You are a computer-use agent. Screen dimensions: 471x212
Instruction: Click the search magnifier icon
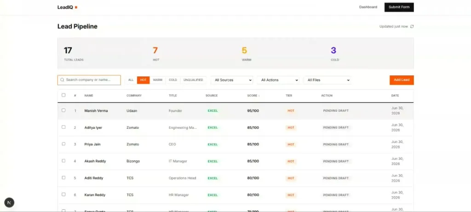click(62, 80)
